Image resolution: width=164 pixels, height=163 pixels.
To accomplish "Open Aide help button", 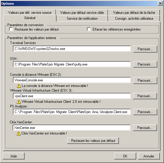I will pos(13,156).
